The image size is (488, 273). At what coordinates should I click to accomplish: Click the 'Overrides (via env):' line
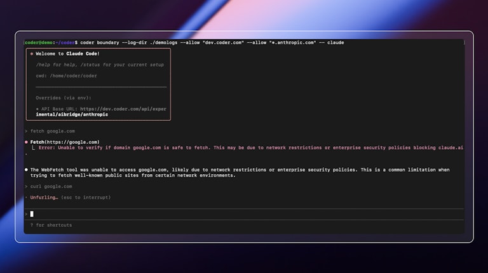coord(64,98)
